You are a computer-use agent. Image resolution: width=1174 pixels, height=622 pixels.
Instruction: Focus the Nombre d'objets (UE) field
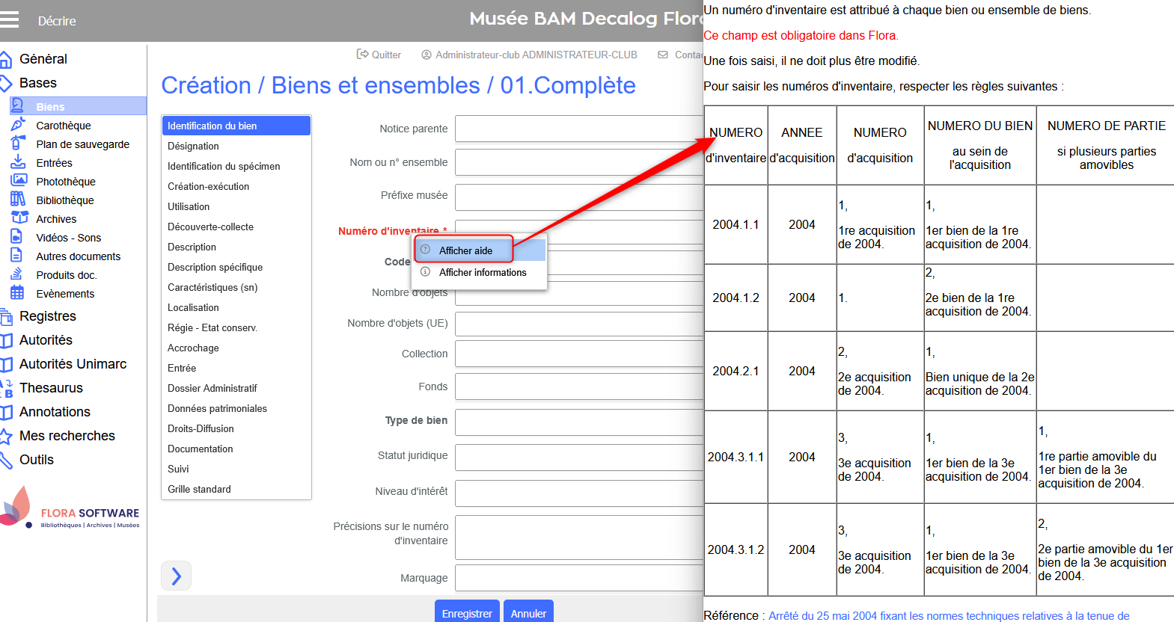pos(579,324)
